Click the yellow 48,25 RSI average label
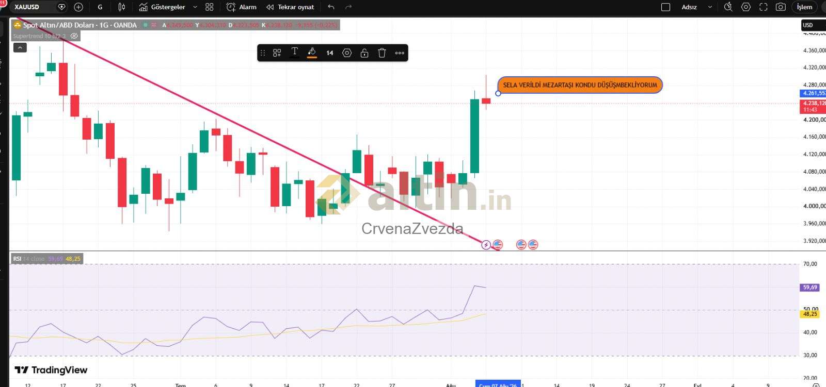Viewport: 826px width, 387px height. pyautogui.click(x=810, y=314)
